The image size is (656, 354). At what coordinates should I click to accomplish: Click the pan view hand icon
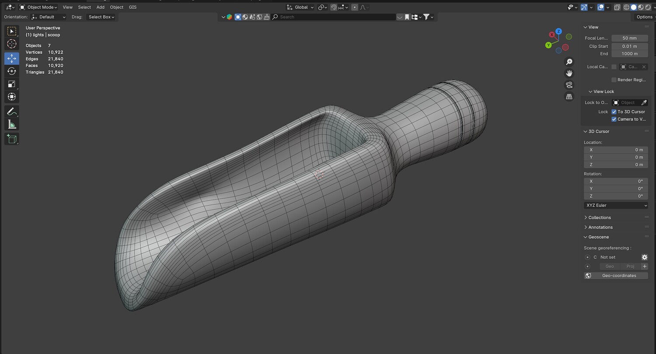pyautogui.click(x=569, y=73)
